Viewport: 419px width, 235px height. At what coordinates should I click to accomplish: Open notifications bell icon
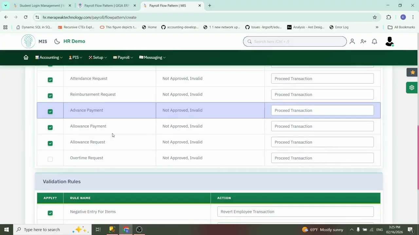pyautogui.click(x=374, y=41)
